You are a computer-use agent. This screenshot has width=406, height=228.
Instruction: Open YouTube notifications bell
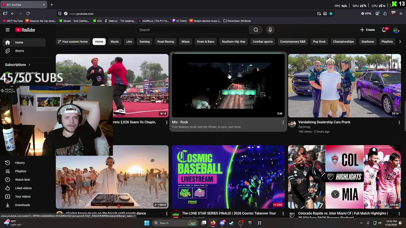pyautogui.click(x=384, y=30)
